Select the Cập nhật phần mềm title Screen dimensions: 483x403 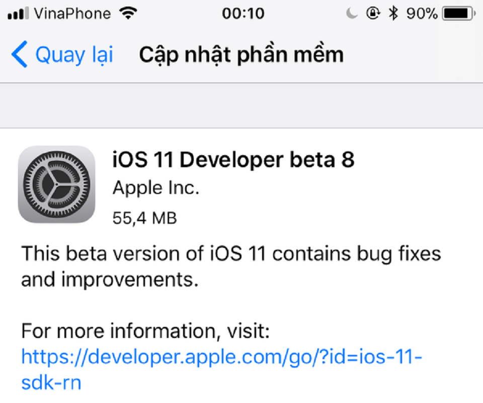[x=242, y=54]
